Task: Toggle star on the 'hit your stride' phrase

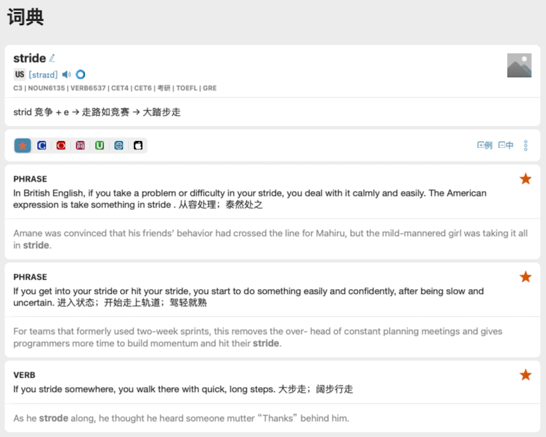Action: pos(525,277)
